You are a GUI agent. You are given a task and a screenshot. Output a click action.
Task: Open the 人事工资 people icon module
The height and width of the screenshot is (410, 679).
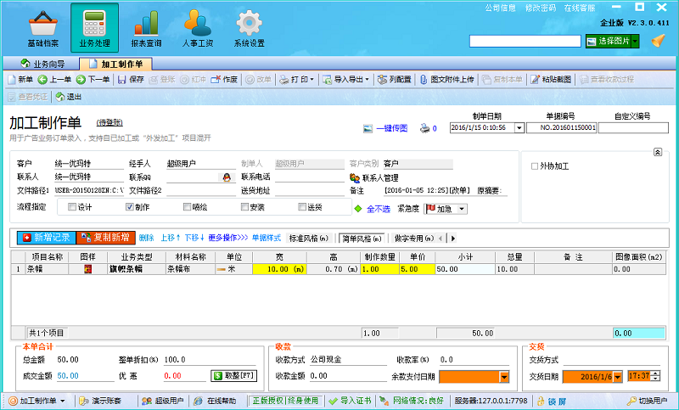[197, 27]
